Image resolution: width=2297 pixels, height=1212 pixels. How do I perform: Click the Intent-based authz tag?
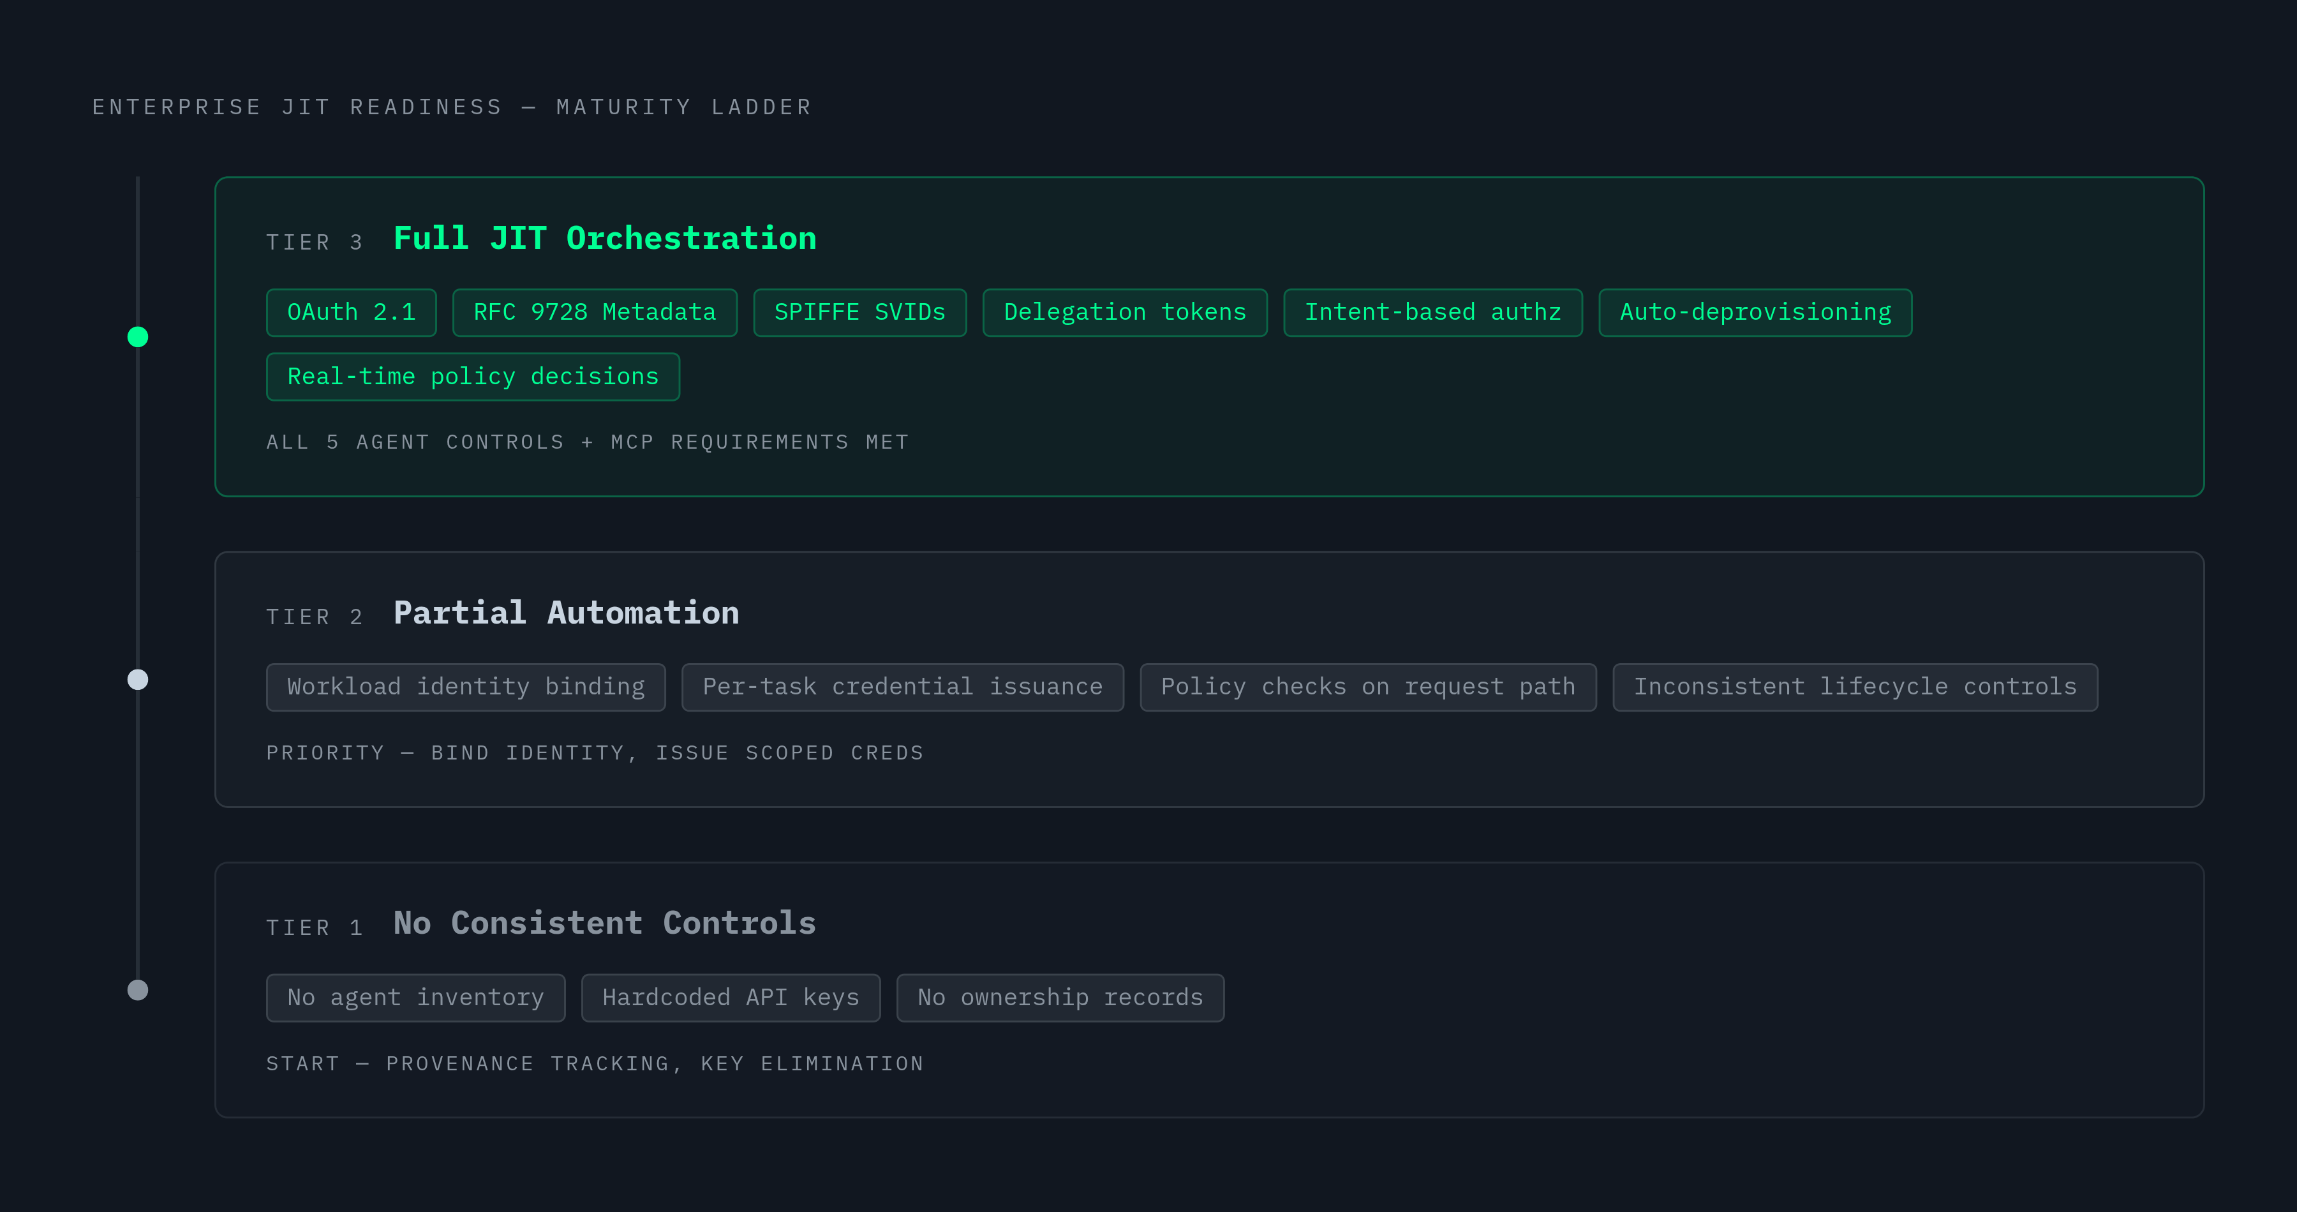pyautogui.click(x=1433, y=312)
